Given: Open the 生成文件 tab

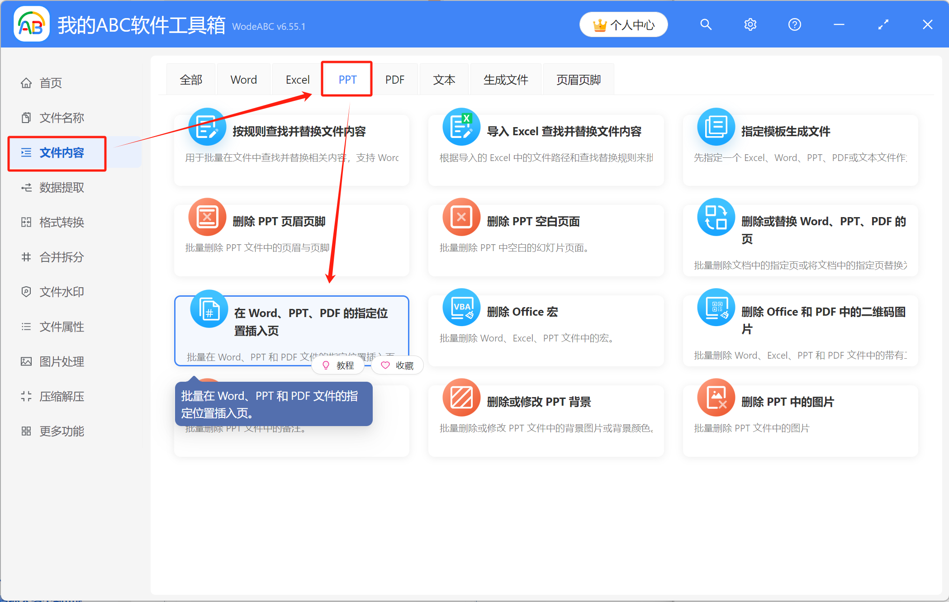Looking at the screenshot, I should 506,79.
